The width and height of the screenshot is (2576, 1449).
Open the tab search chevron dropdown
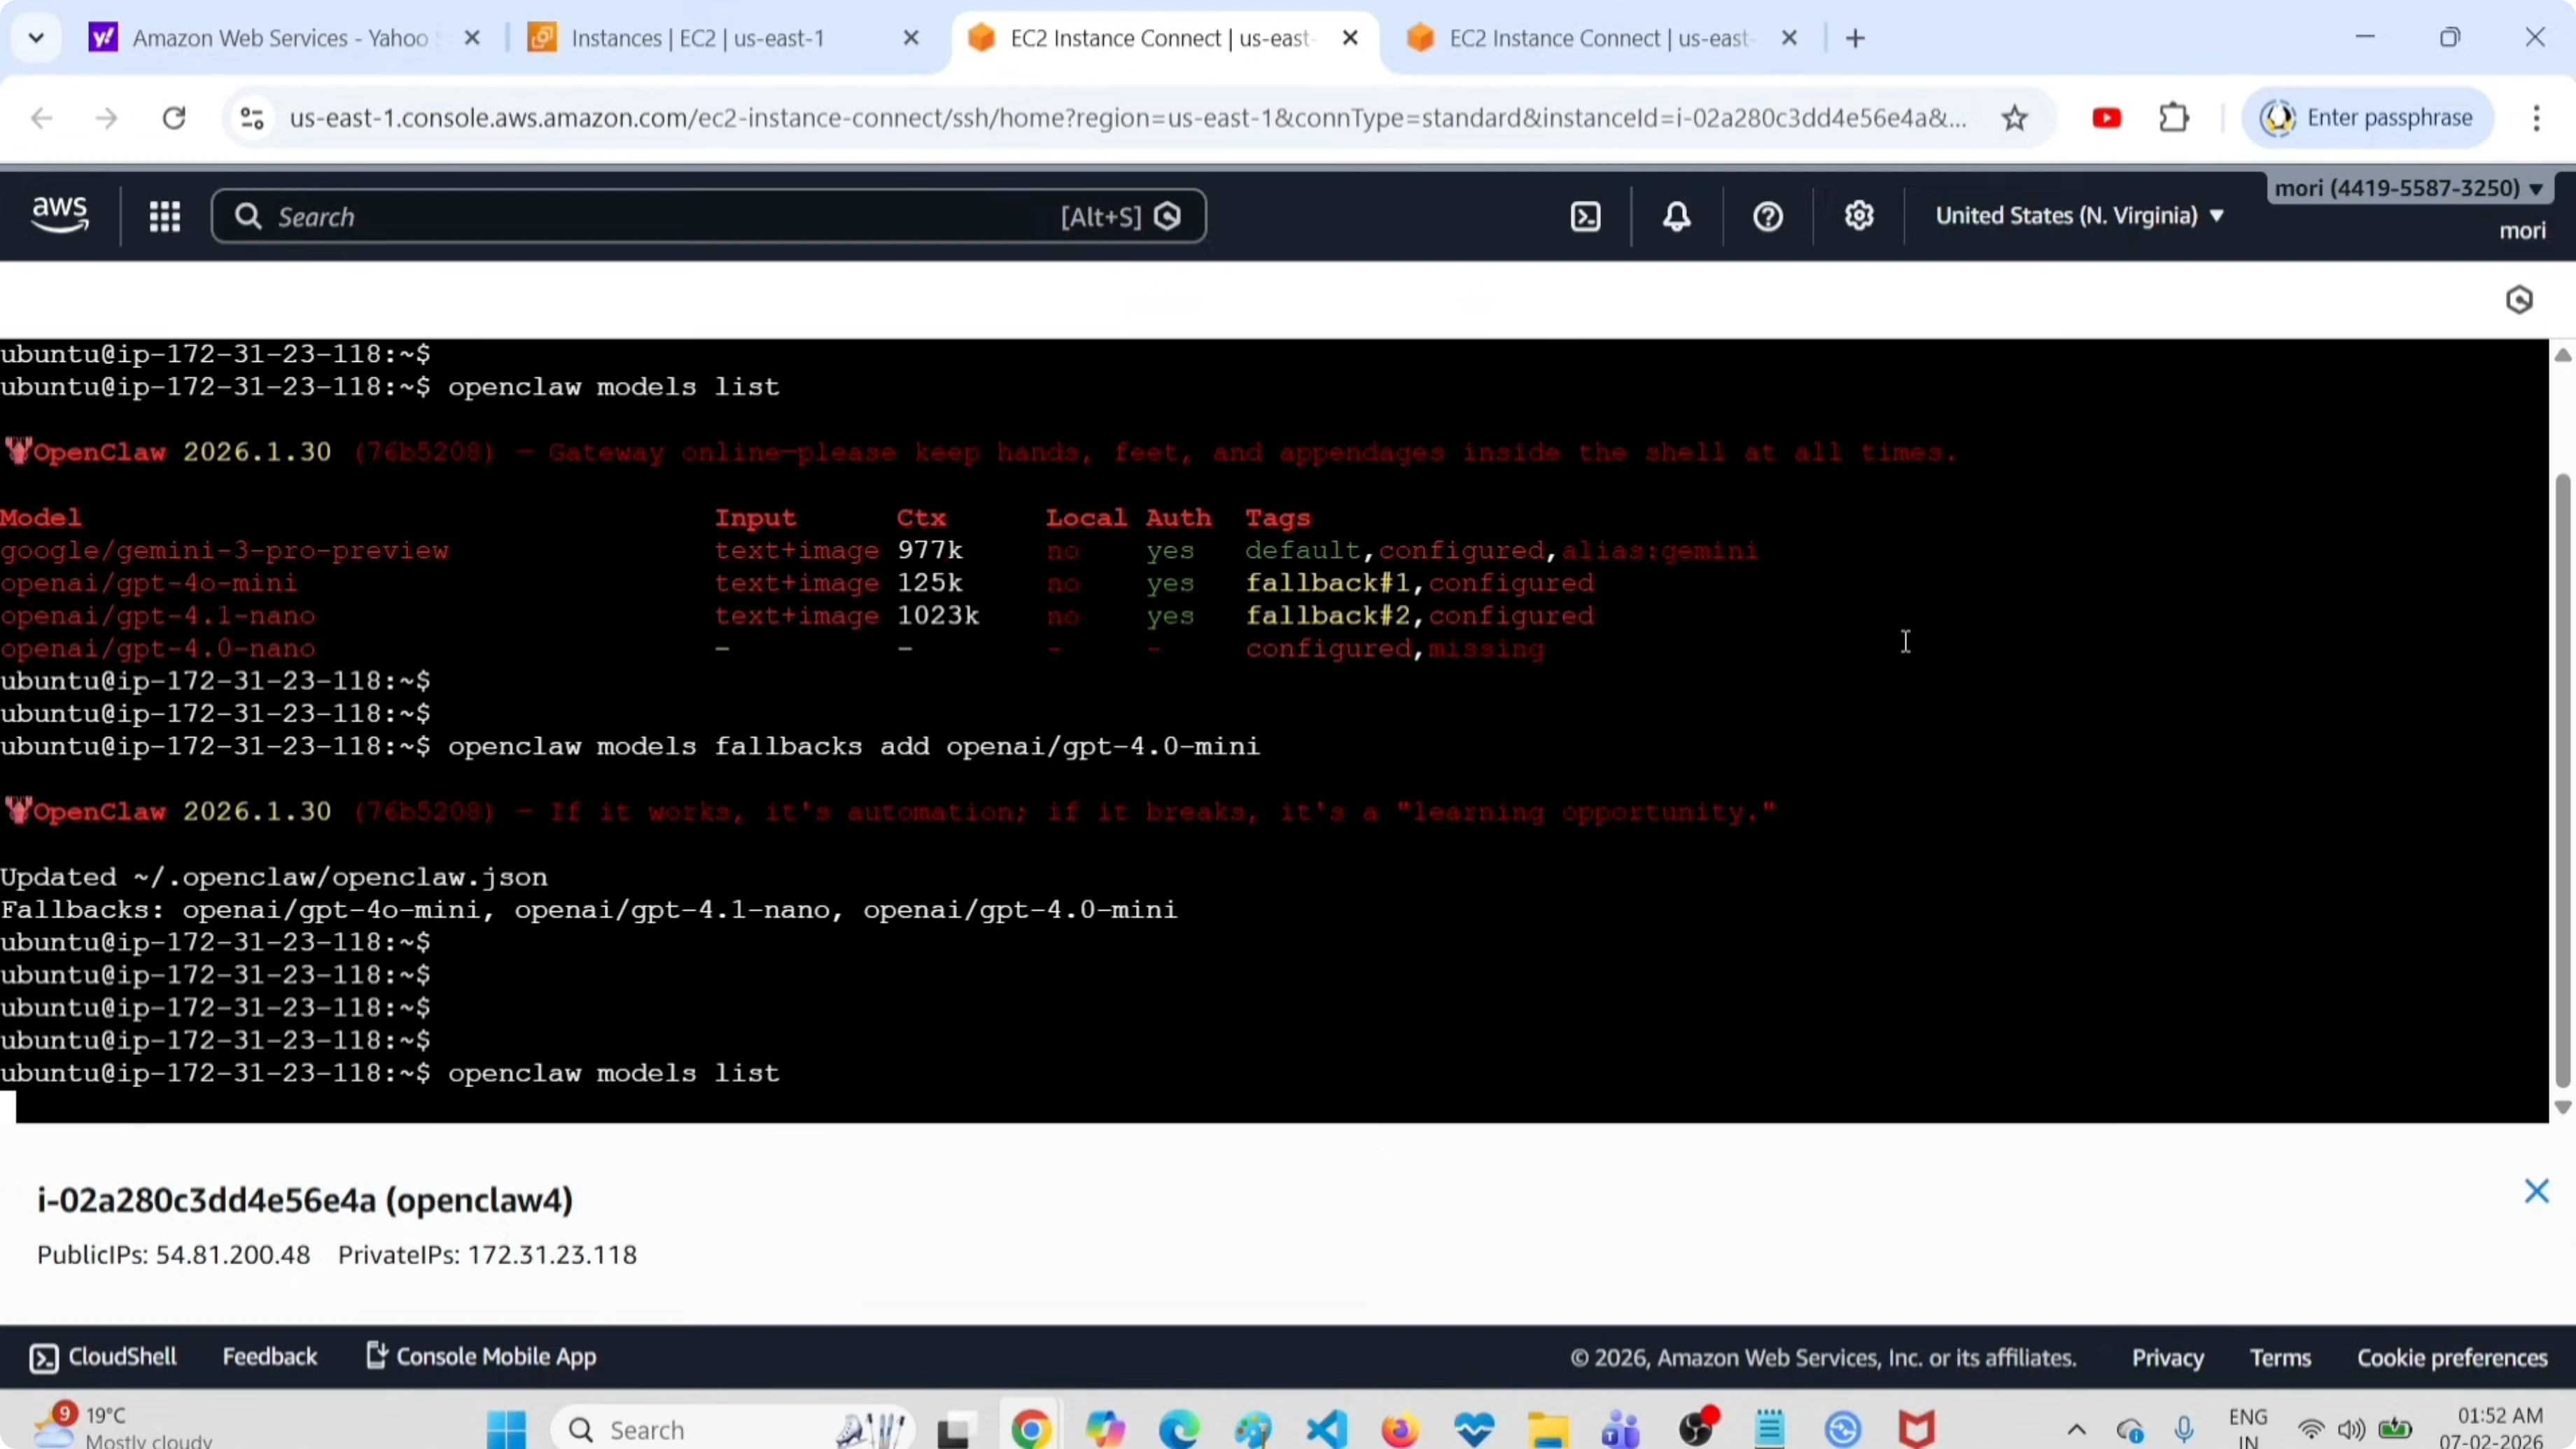(x=36, y=38)
